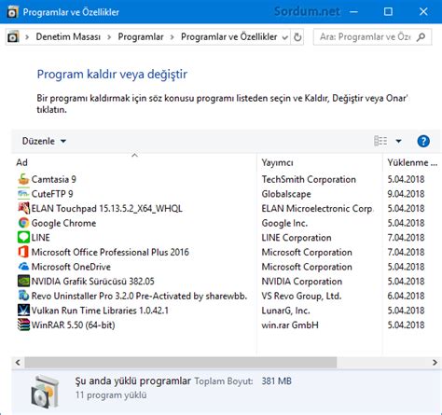
Task: Sort by the Yüklenme column header
Action: [412, 162]
